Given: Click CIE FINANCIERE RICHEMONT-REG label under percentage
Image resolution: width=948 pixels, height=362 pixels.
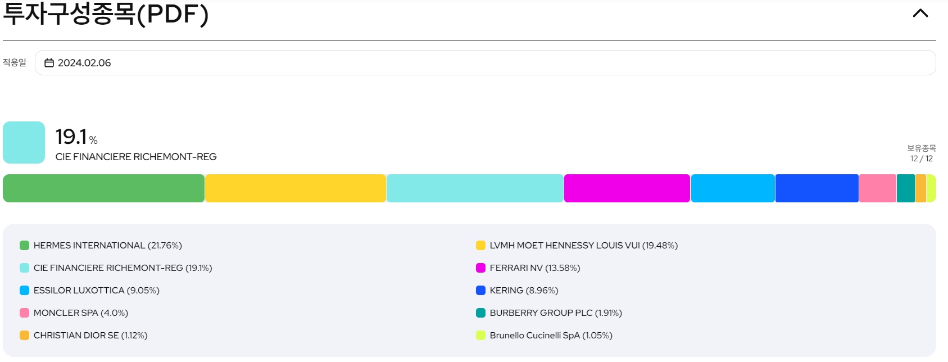Looking at the screenshot, I should tap(136, 157).
